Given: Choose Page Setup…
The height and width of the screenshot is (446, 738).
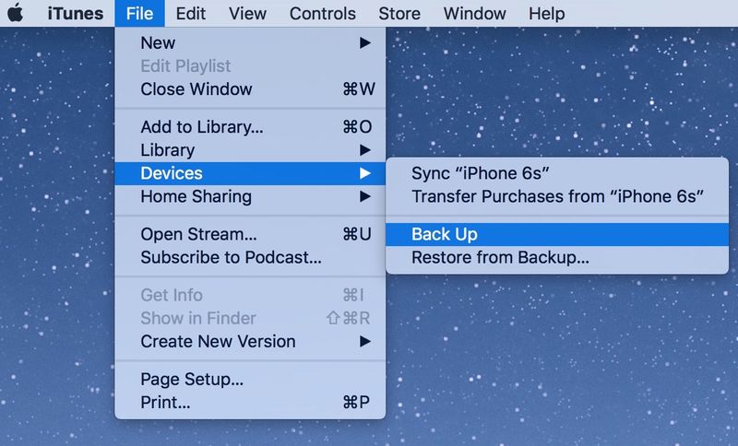Looking at the screenshot, I should tap(250, 379).
